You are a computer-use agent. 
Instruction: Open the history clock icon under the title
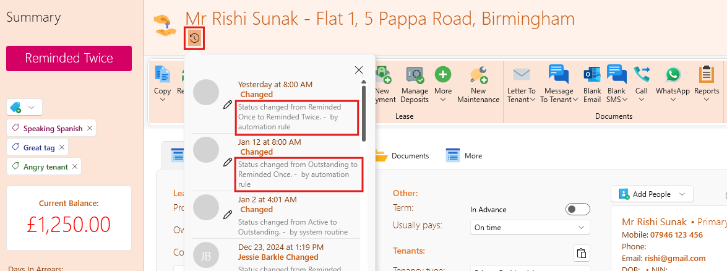click(195, 38)
